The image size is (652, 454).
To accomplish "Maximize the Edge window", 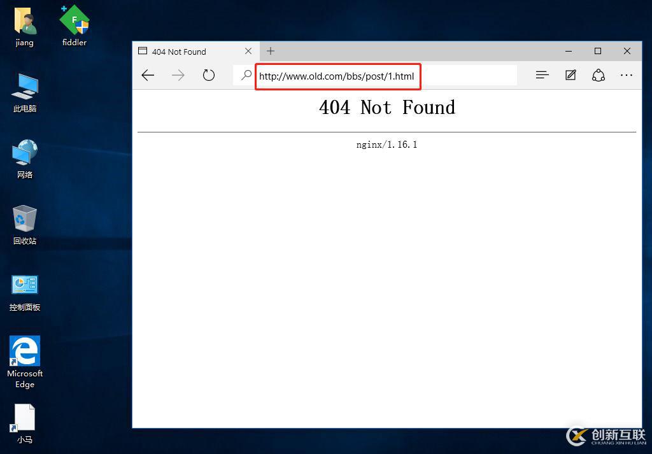I will click(x=598, y=51).
